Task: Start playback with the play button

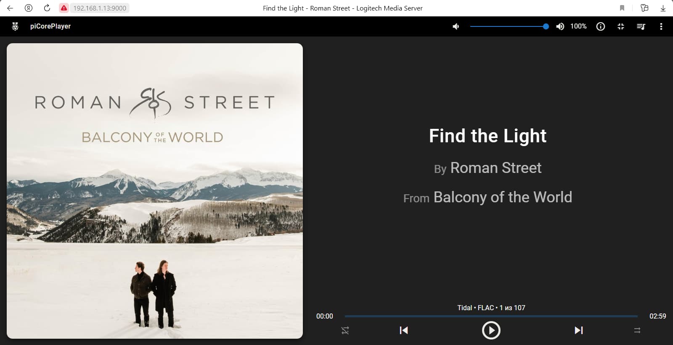Action: (491, 330)
